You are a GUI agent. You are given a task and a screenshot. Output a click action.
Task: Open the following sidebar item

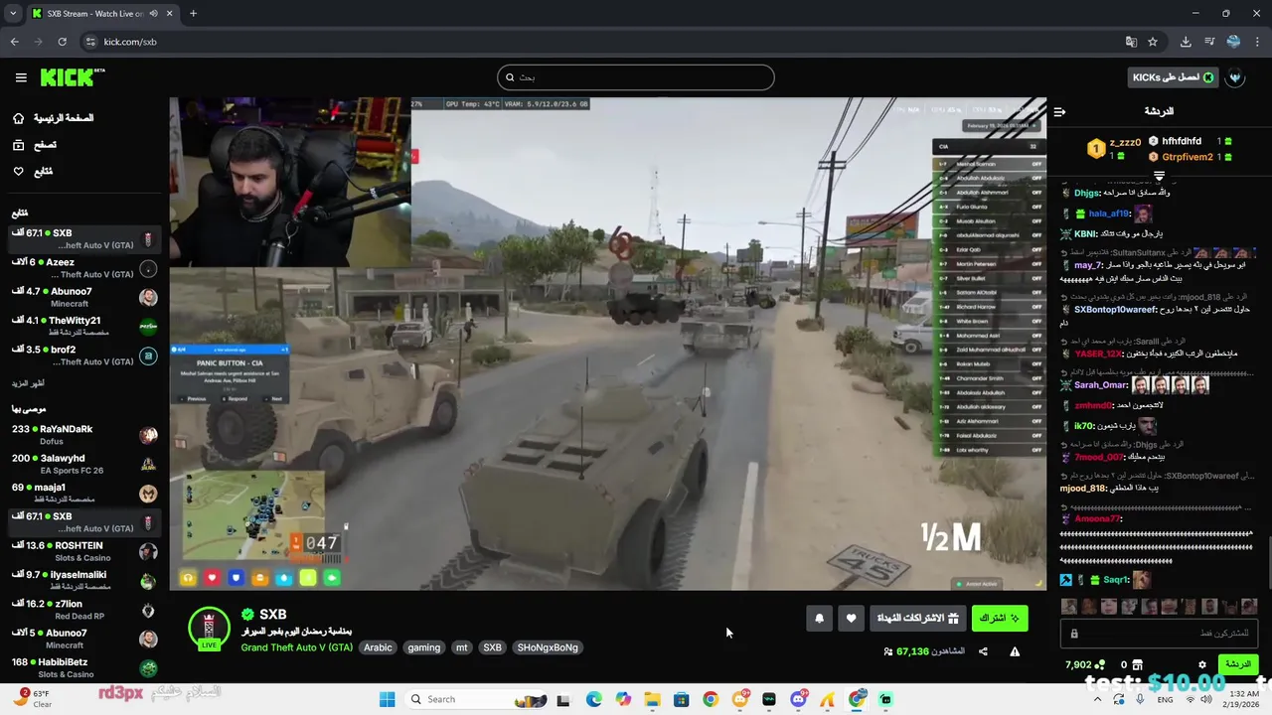pyautogui.click(x=32, y=172)
